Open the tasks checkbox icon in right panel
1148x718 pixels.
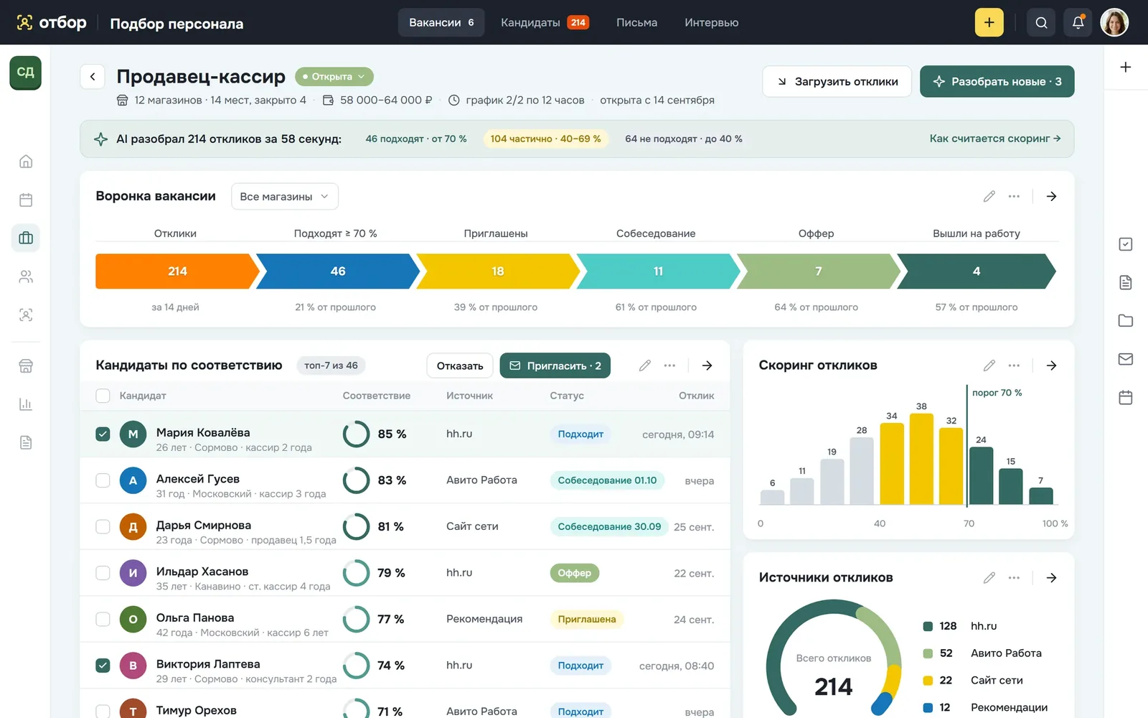tap(1126, 244)
